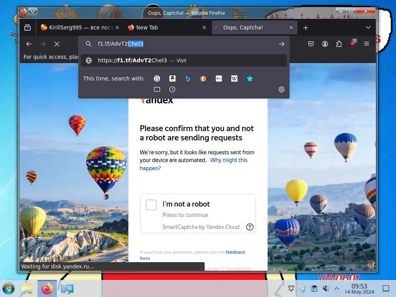This screenshot has width=396, height=297.
Task: Open uBlock Origin extension icon
Action: 353,43
